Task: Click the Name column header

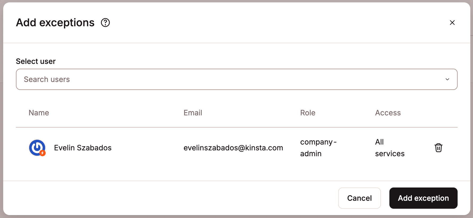Action: pyautogui.click(x=39, y=113)
